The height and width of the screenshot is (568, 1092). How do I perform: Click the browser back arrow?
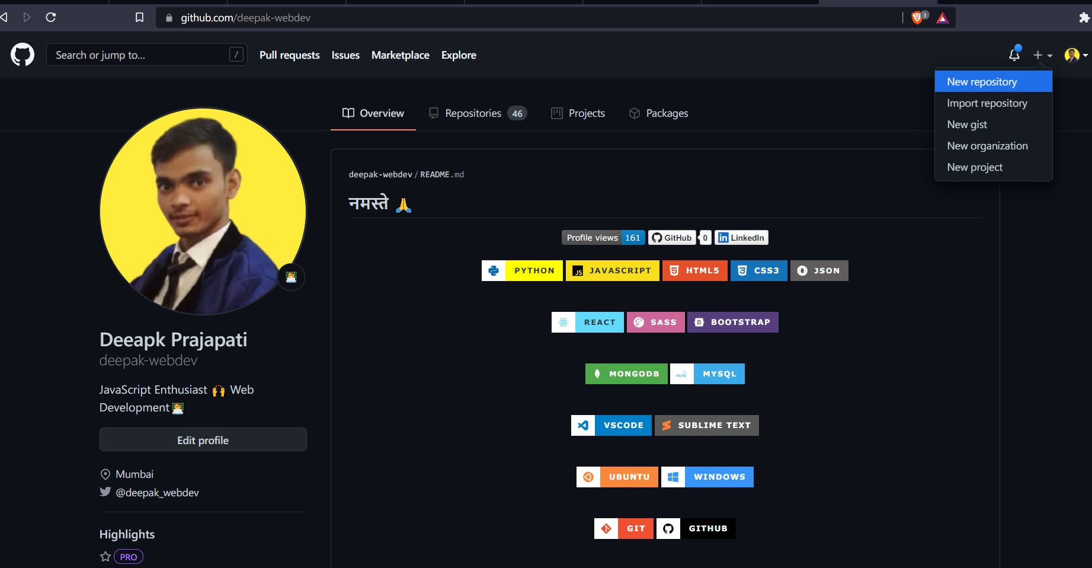[x=4, y=17]
